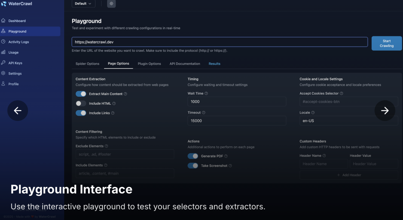This screenshot has width=403, height=220.
Task: Click help icon next to Exclude Elements
Action: point(106,146)
